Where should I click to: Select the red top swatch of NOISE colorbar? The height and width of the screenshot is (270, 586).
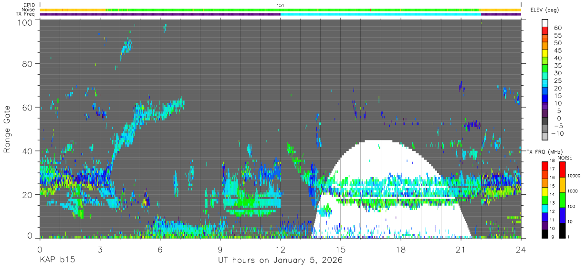pyautogui.click(x=562, y=170)
